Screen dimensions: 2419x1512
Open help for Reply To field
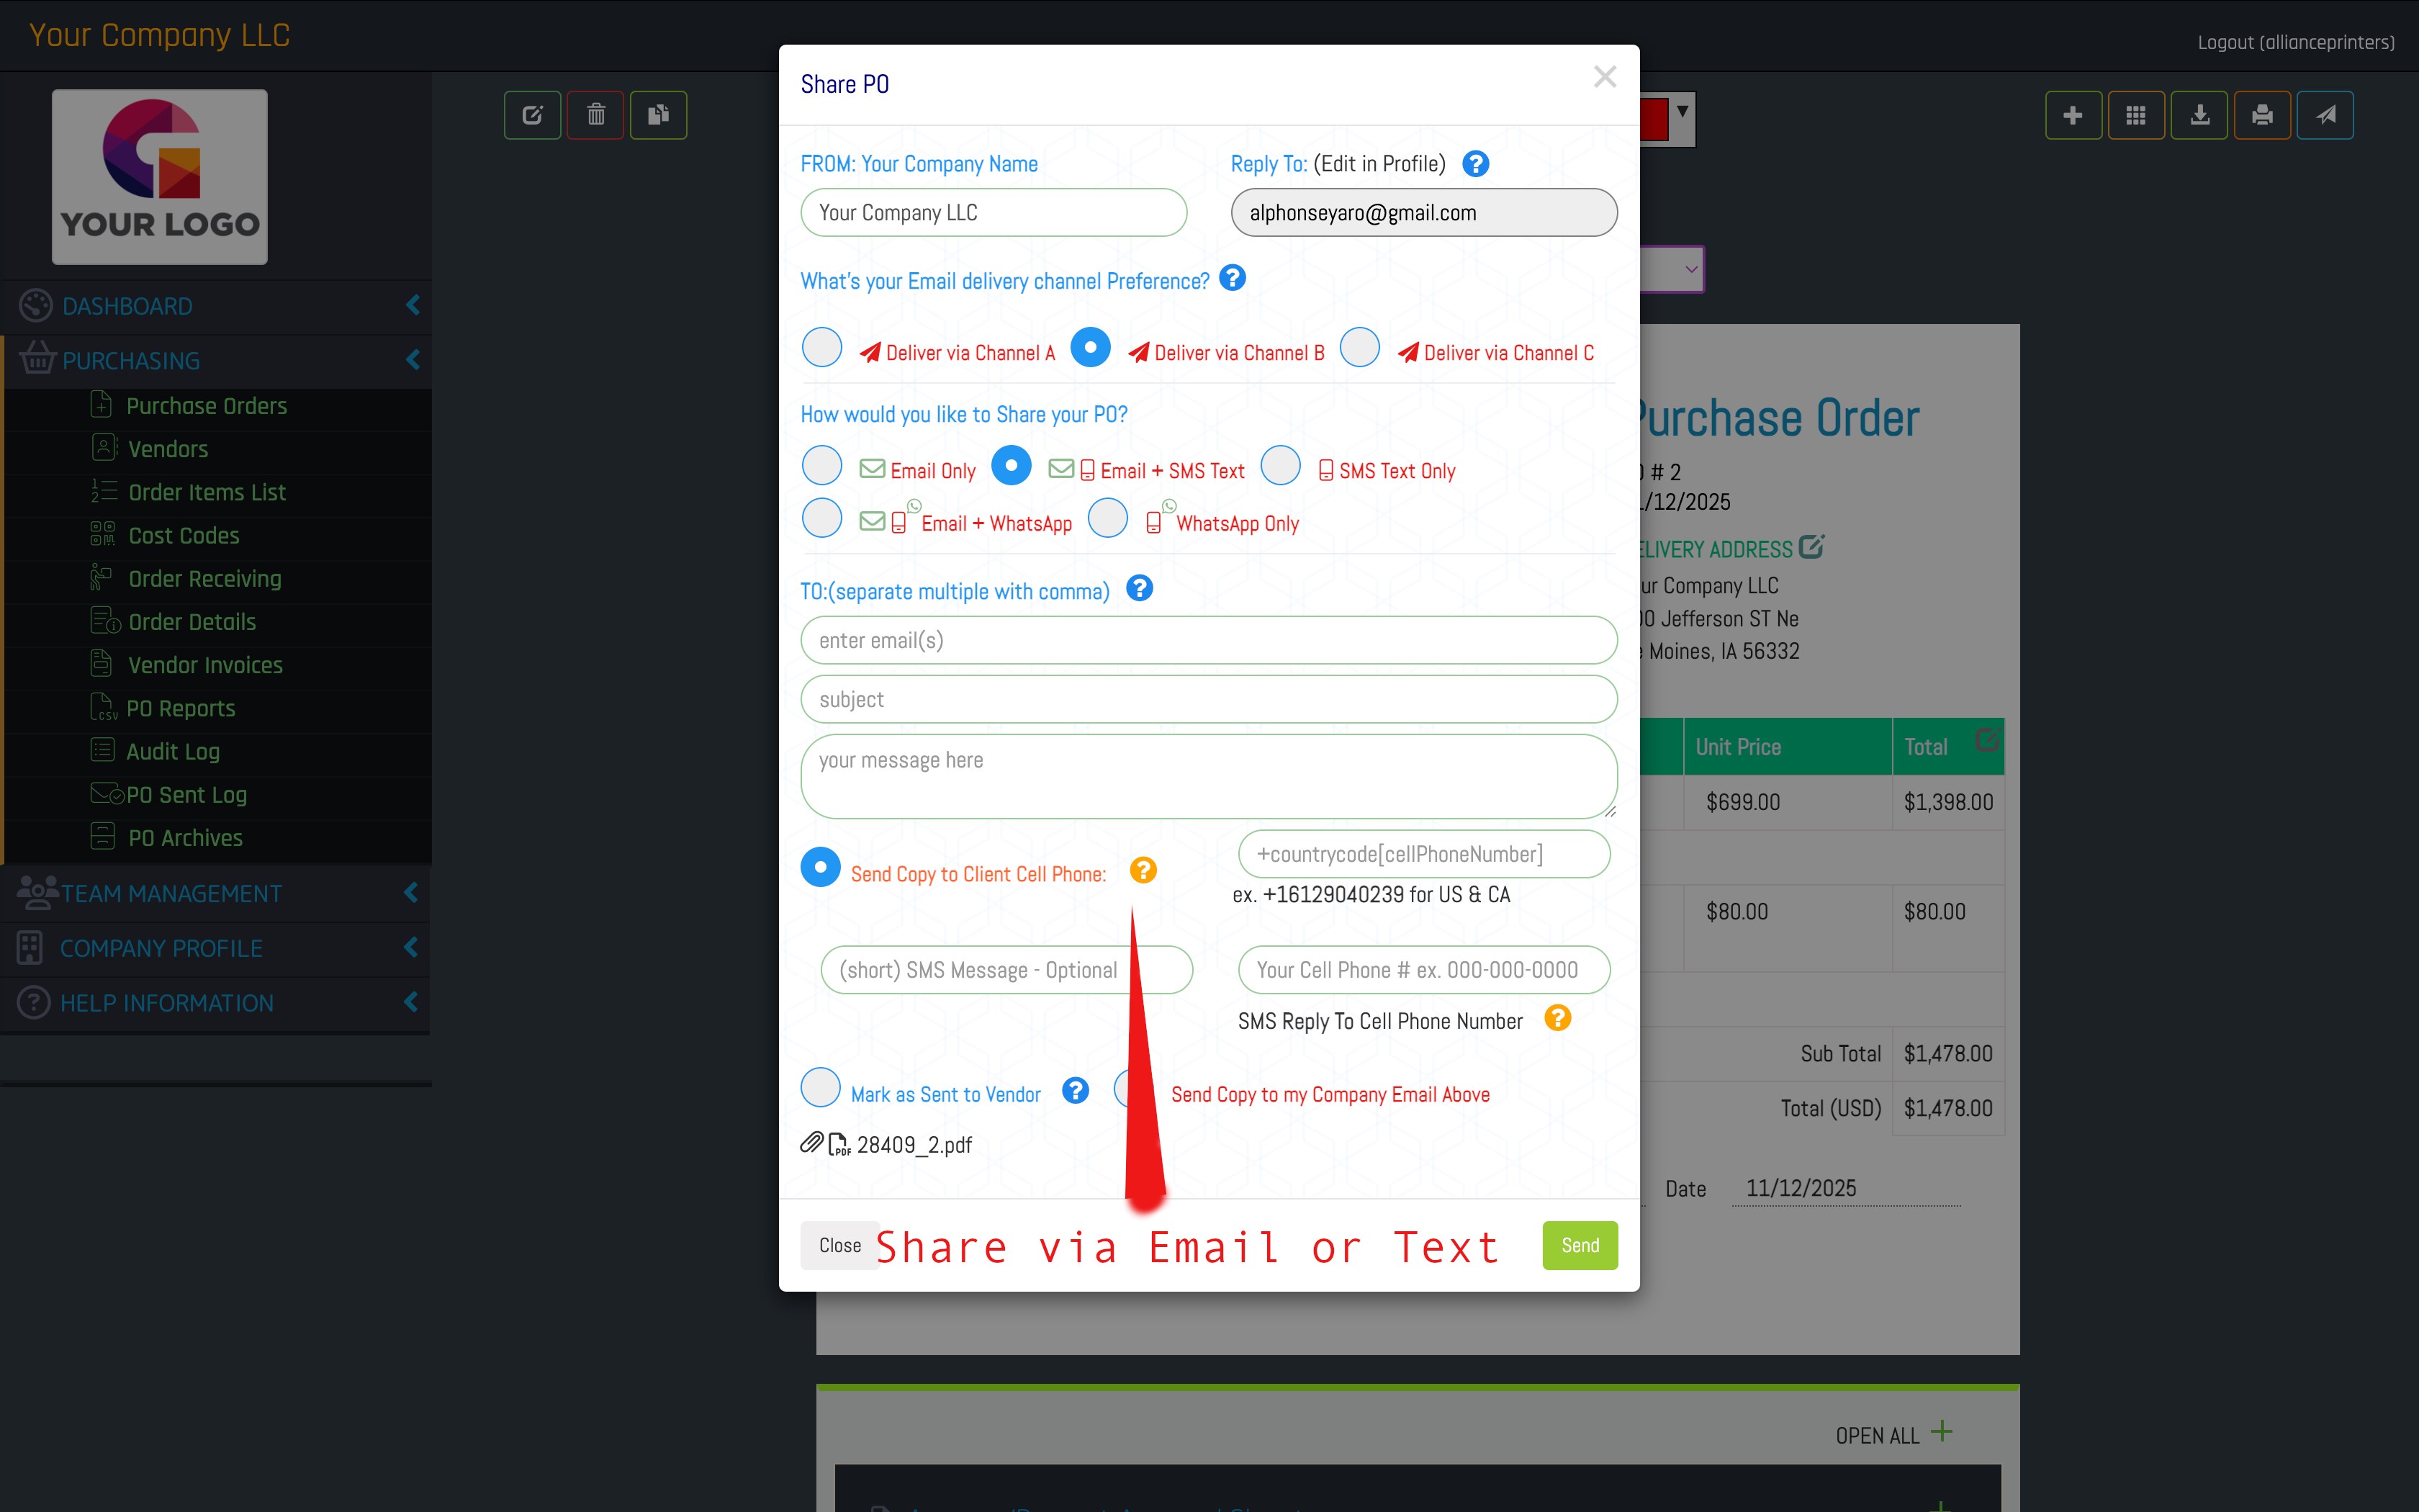[1475, 164]
